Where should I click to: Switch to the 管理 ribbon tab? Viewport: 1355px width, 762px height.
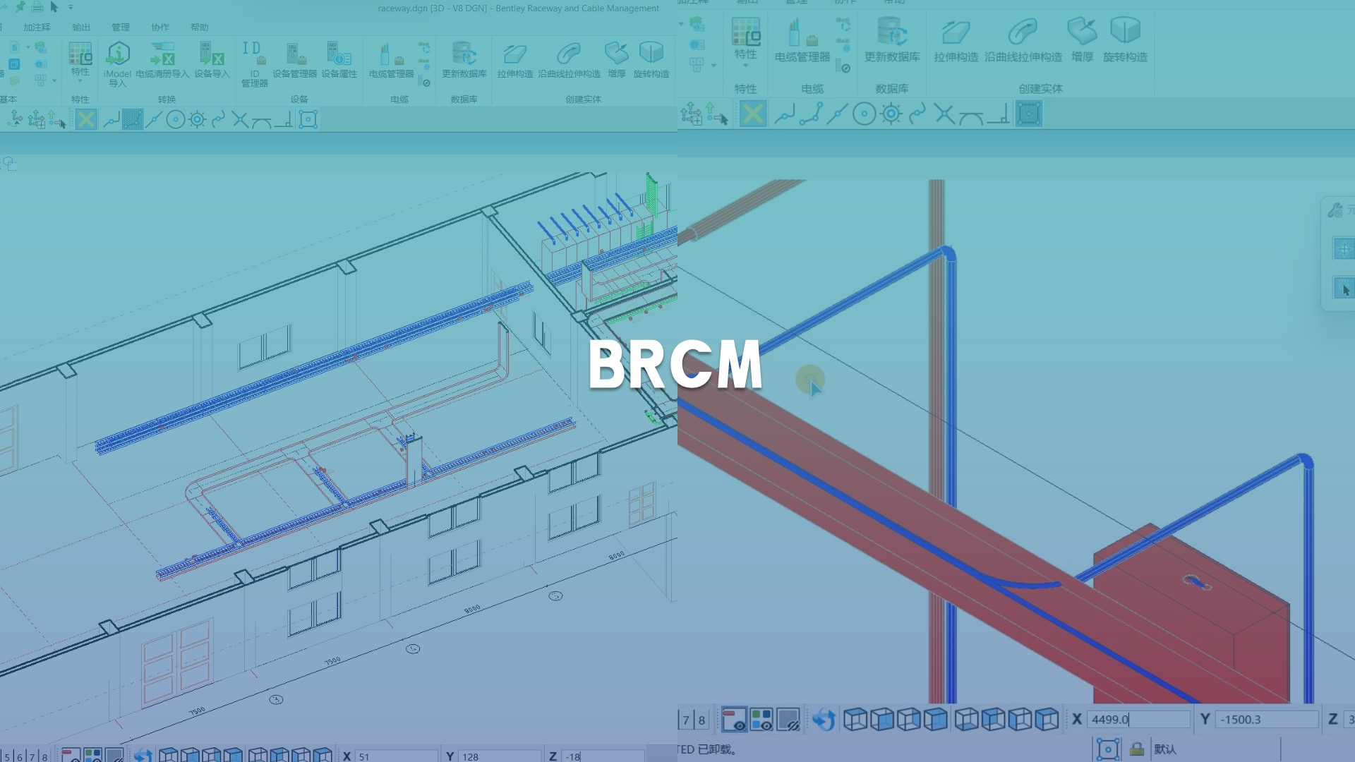coord(120,27)
